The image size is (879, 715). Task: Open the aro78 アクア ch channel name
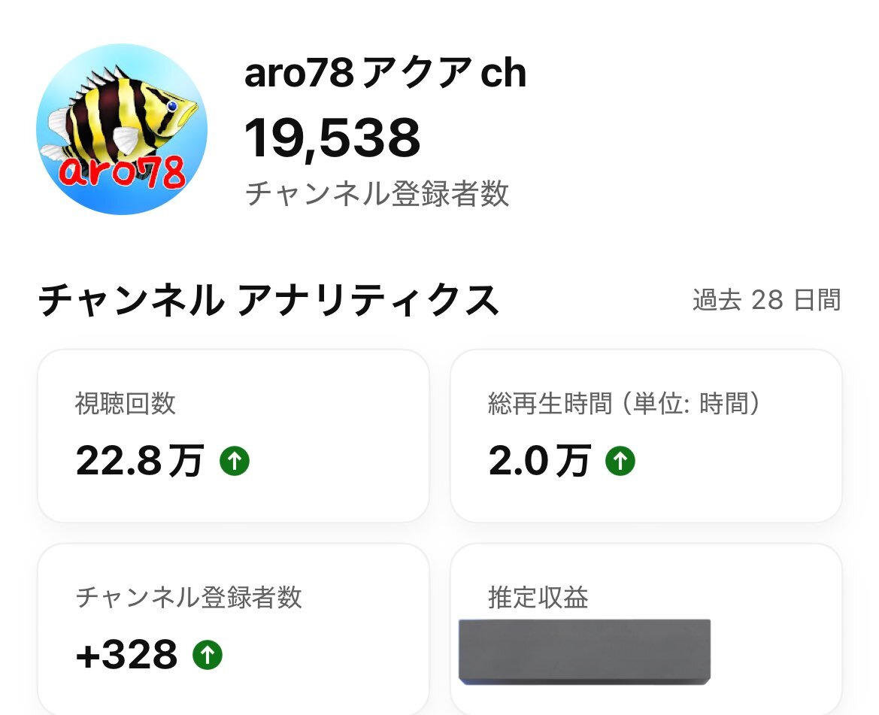click(385, 74)
